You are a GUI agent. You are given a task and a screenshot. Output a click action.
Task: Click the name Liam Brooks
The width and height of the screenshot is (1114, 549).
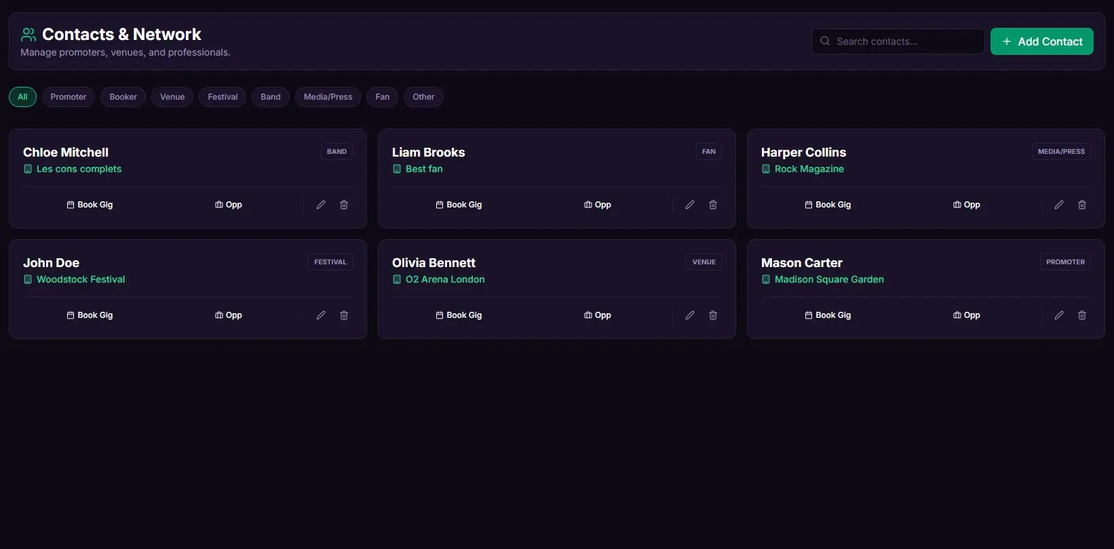(x=429, y=152)
